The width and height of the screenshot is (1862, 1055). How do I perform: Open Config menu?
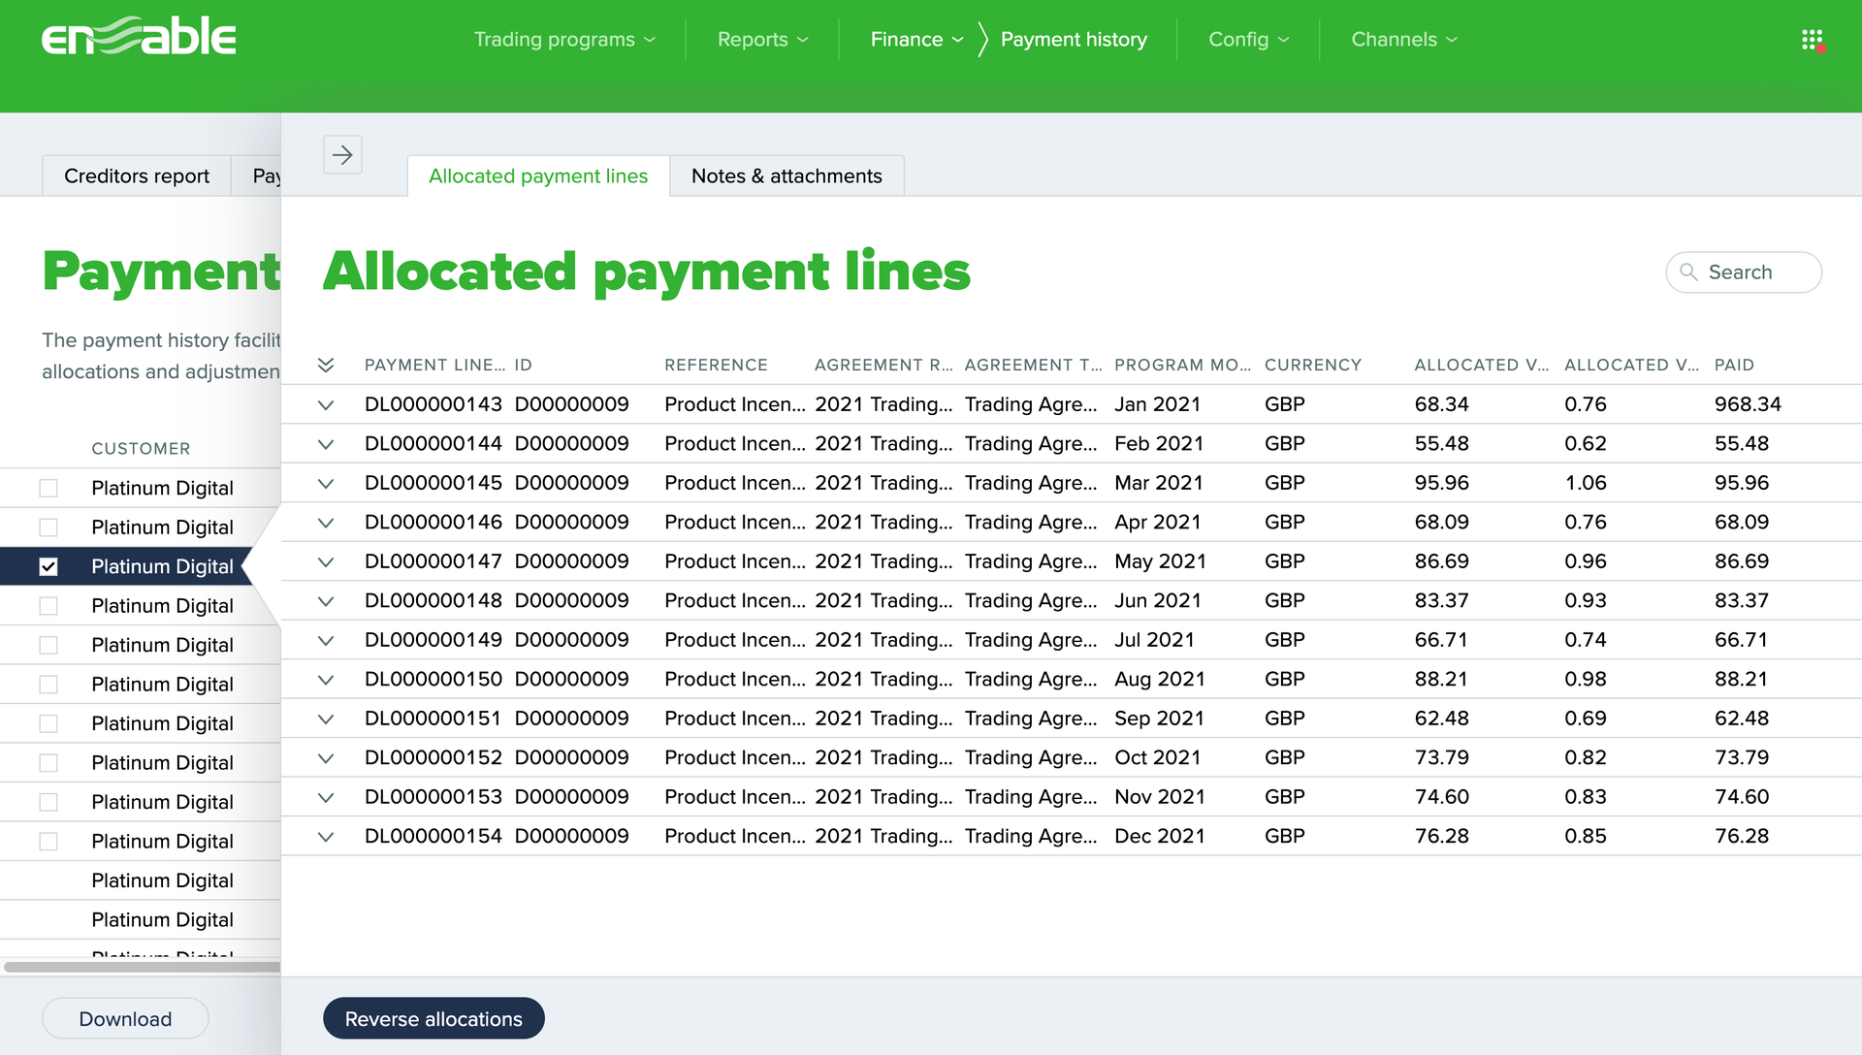click(x=1248, y=40)
